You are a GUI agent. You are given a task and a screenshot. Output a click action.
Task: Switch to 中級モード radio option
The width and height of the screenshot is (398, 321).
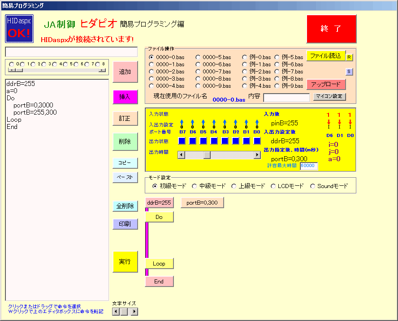coord(195,186)
